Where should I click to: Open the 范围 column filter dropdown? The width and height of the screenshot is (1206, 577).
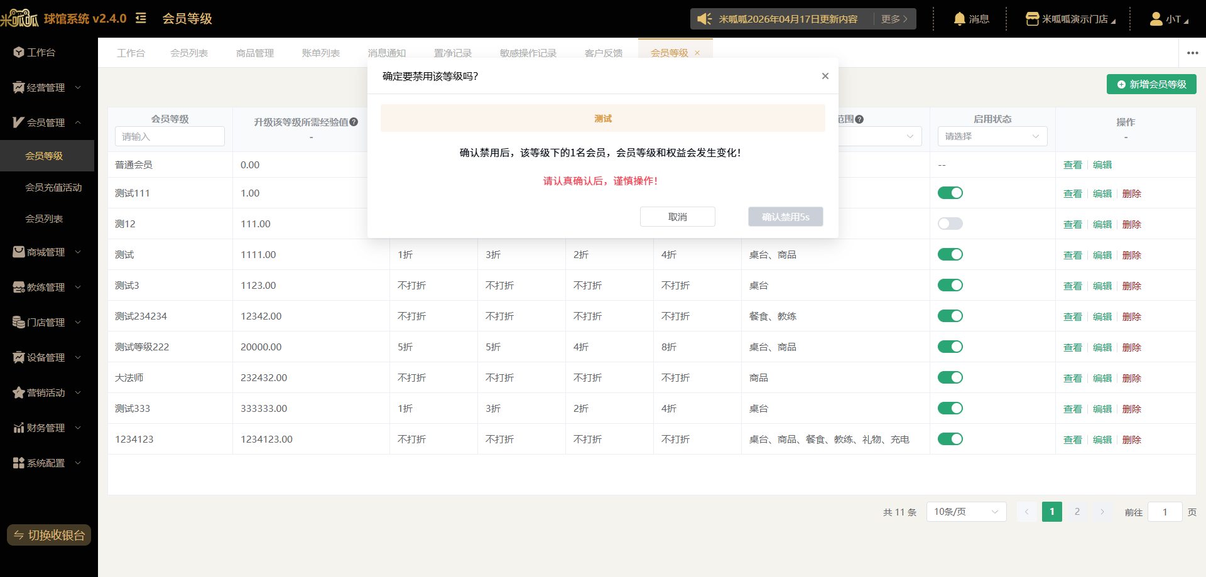[880, 136]
